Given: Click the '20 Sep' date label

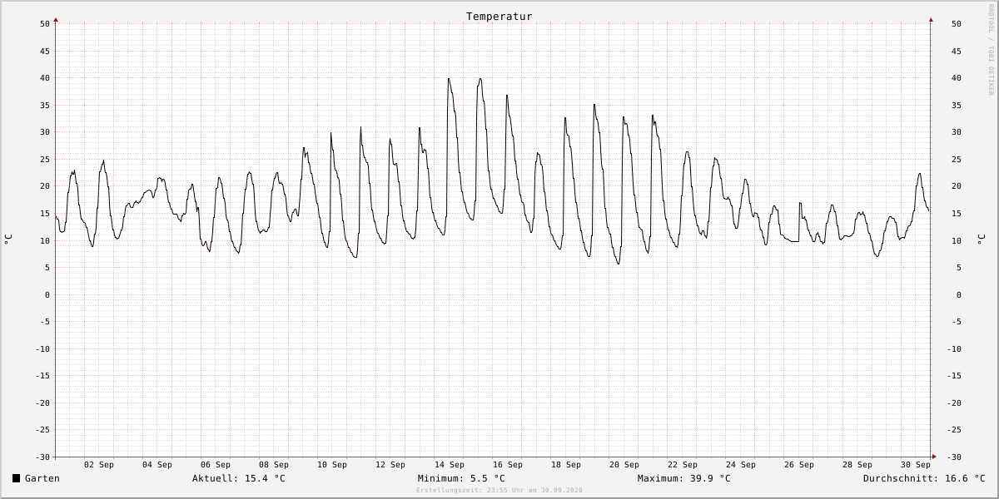Looking at the screenshot, I should click(624, 465).
